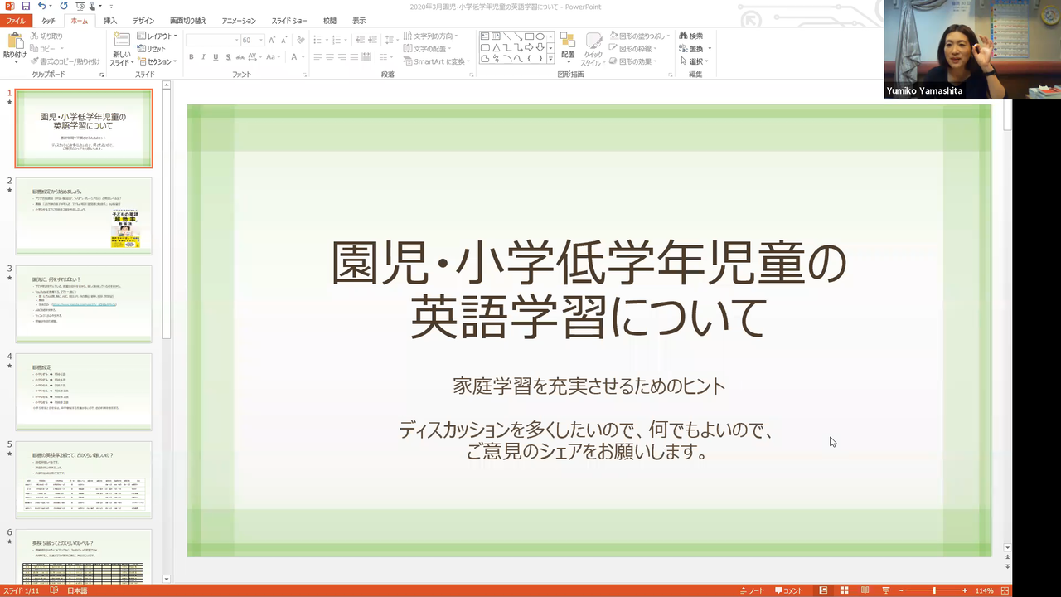Image resolution: width=1061 pixels, height=597 pixels.
Task: Select slide 5 thumbnail with the table
Action: 84,479
